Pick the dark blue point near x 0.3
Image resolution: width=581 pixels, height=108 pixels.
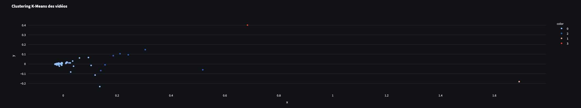click(145, 50)
